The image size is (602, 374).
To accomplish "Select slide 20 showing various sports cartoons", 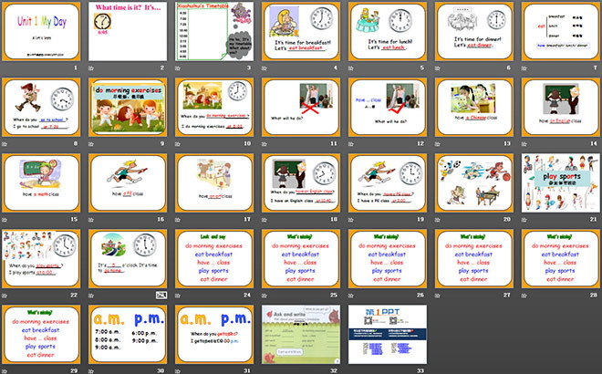I will [x=474, y=183].
